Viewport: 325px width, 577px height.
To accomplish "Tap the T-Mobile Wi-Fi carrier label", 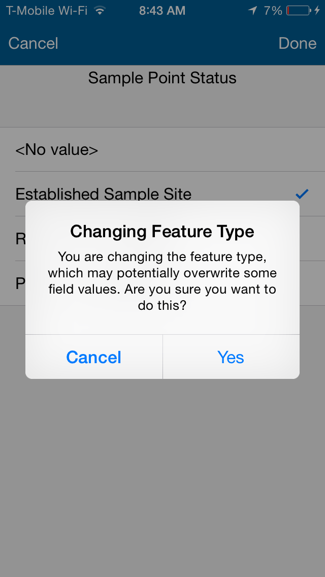I will tap(48, 10).
